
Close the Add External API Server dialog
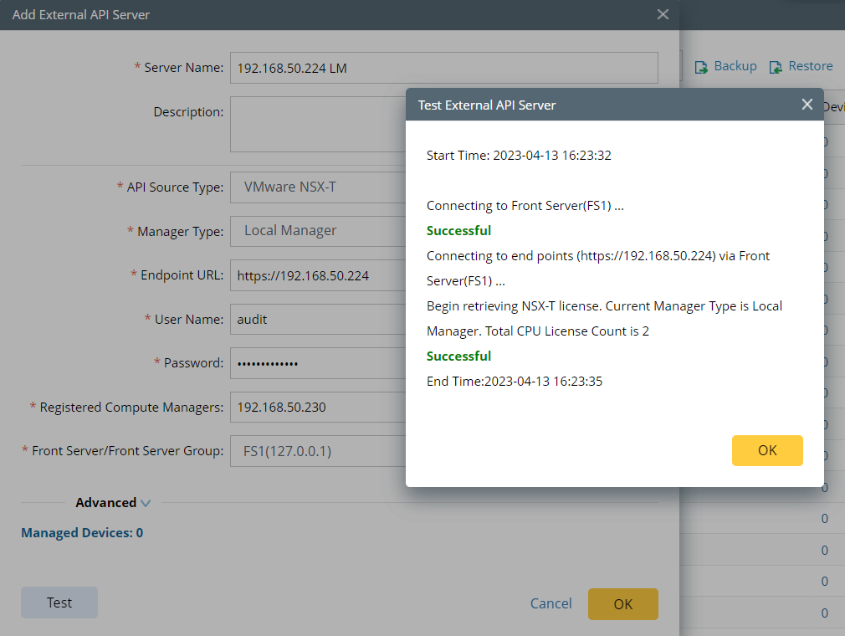663,14
